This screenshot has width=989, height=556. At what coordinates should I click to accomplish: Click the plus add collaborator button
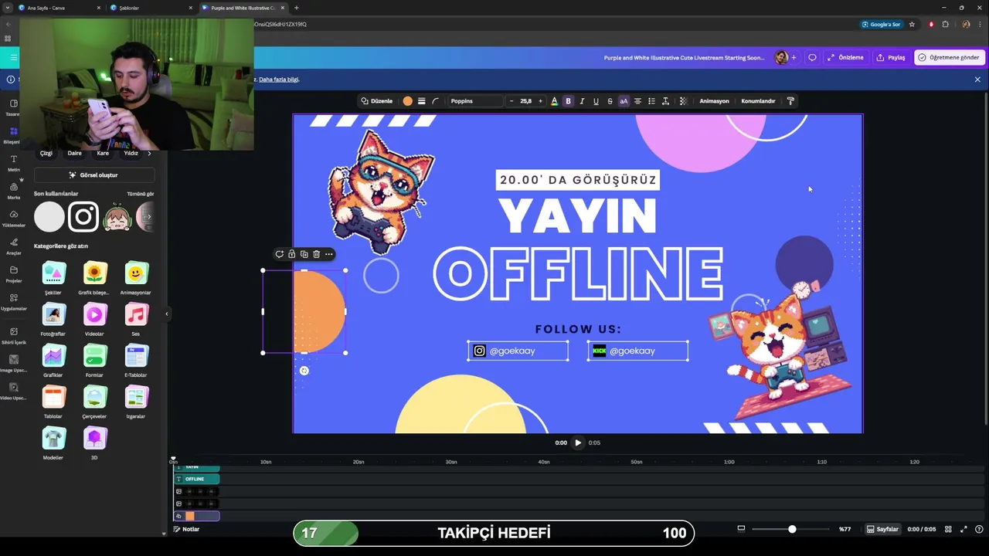coord(794,57)
